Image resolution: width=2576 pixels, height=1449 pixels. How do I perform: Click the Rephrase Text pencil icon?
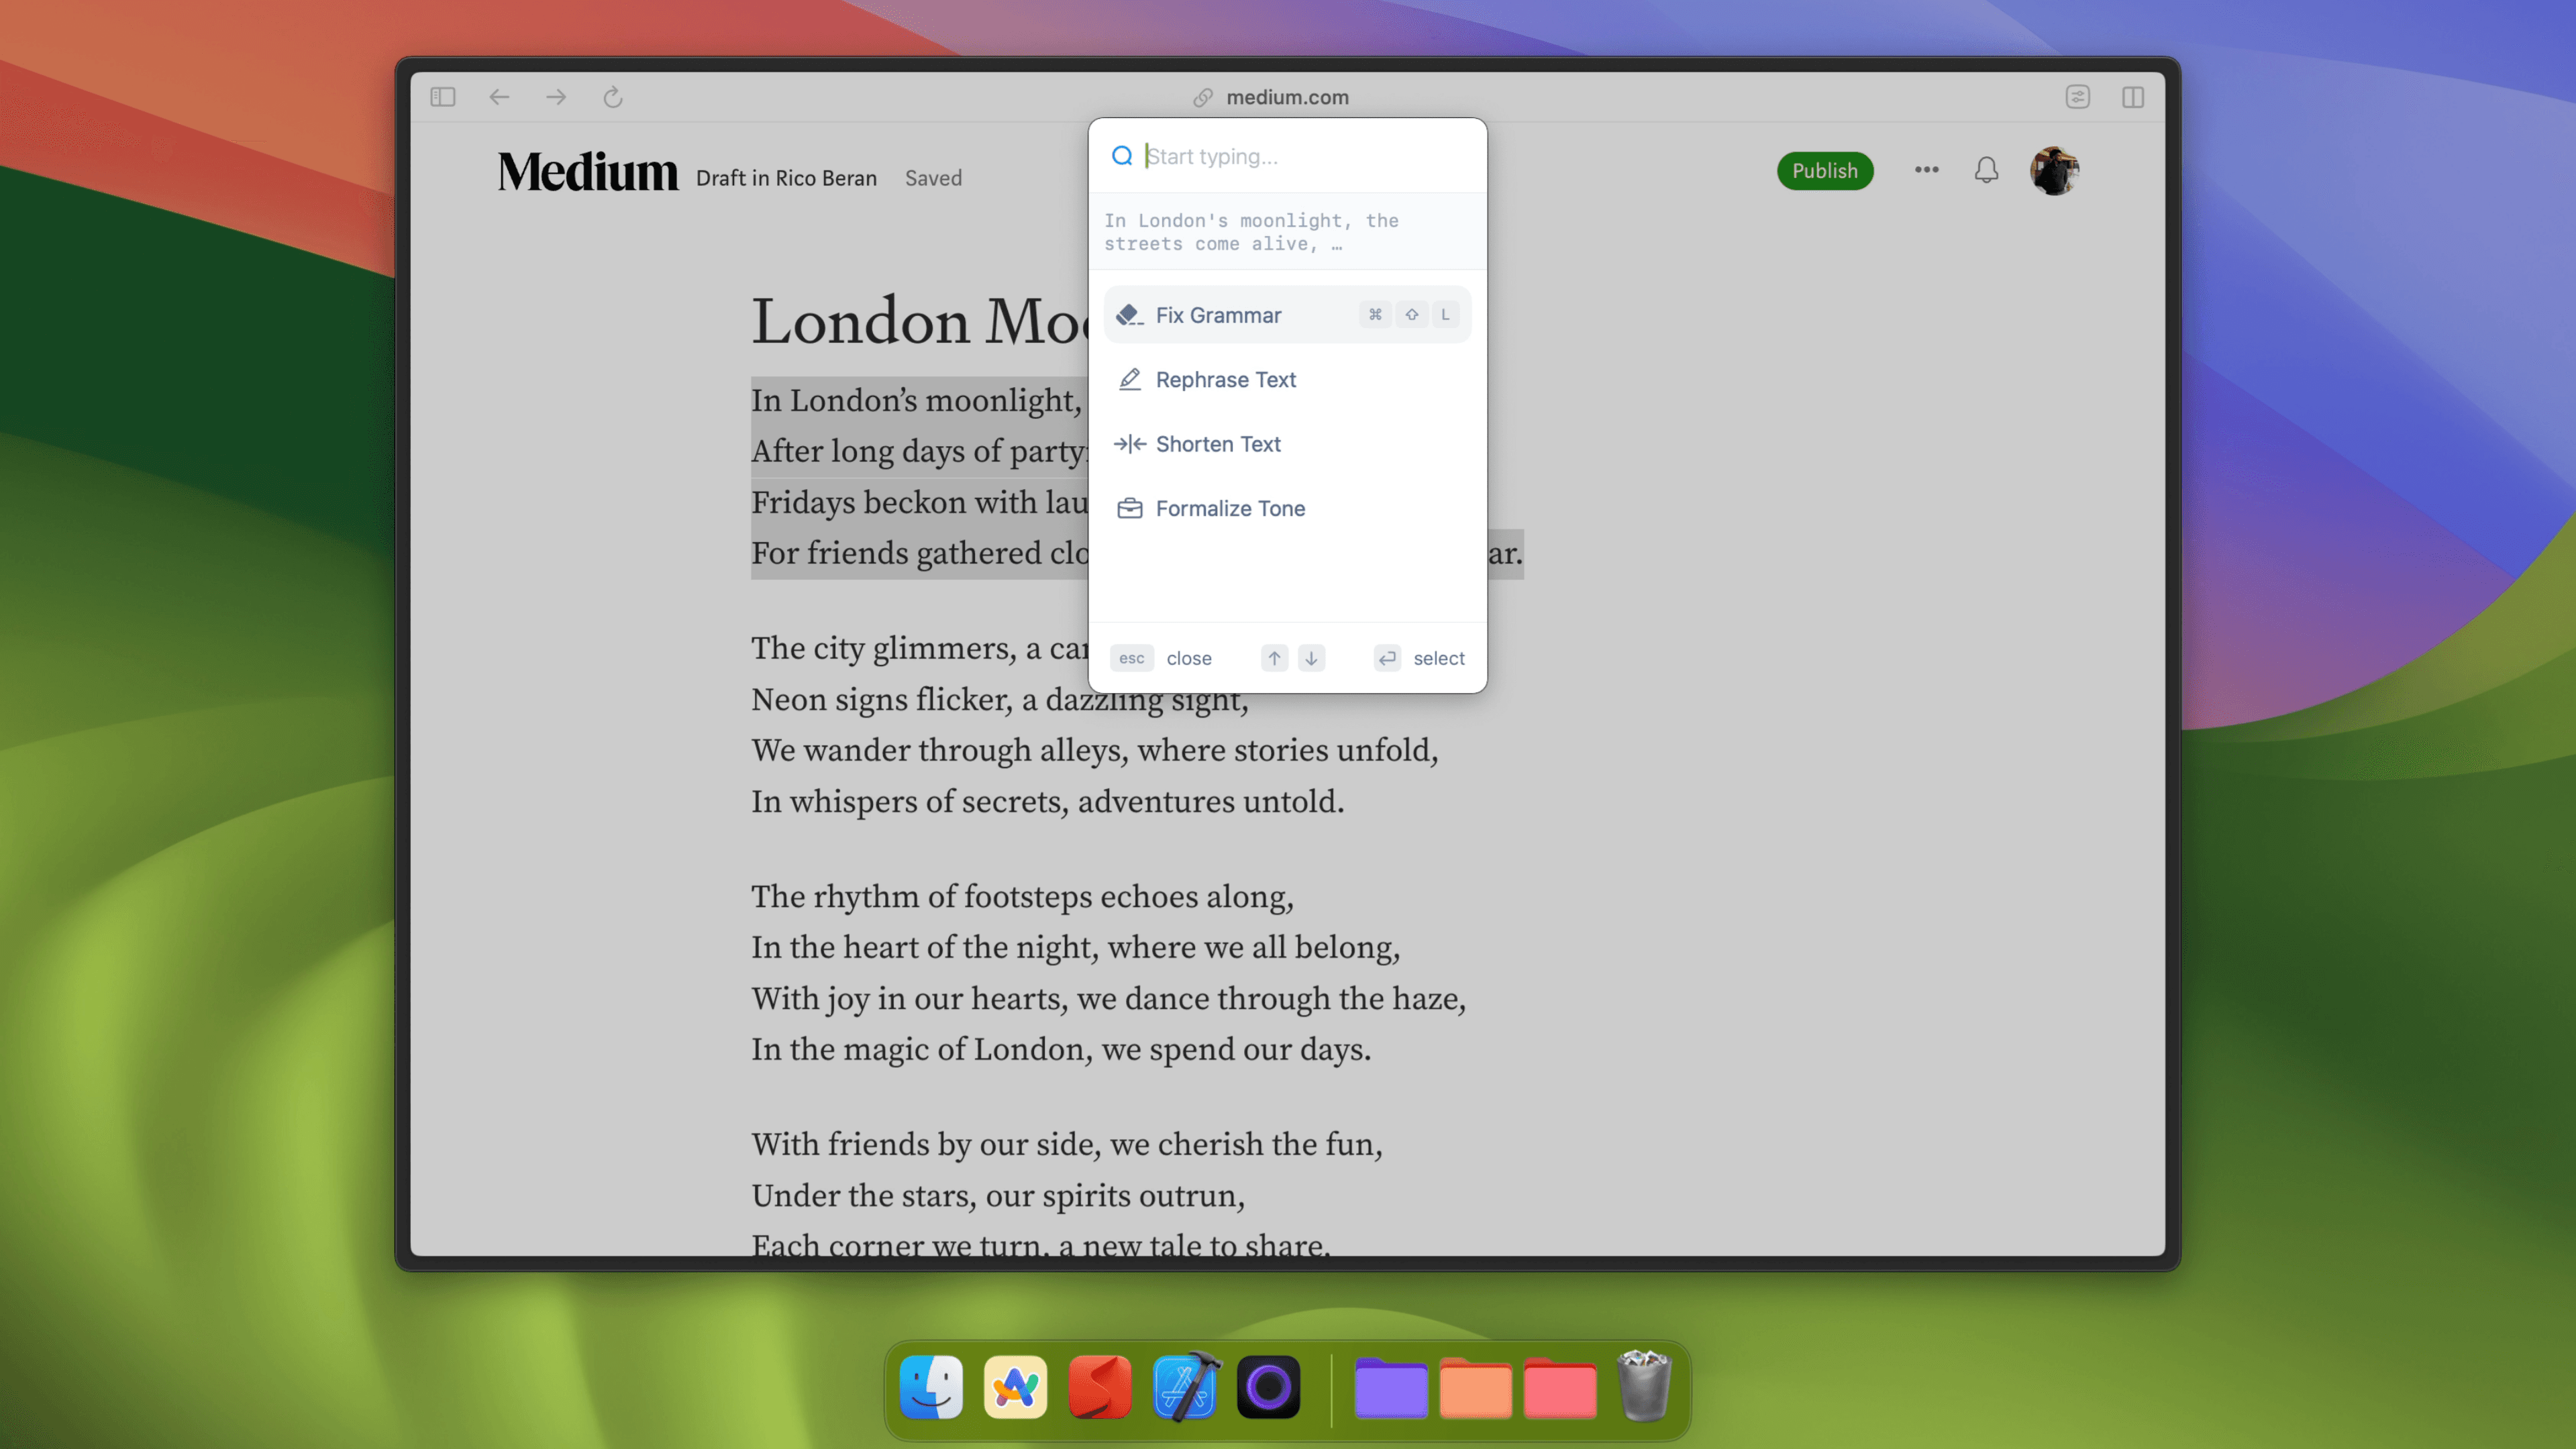coord(1130,379)
